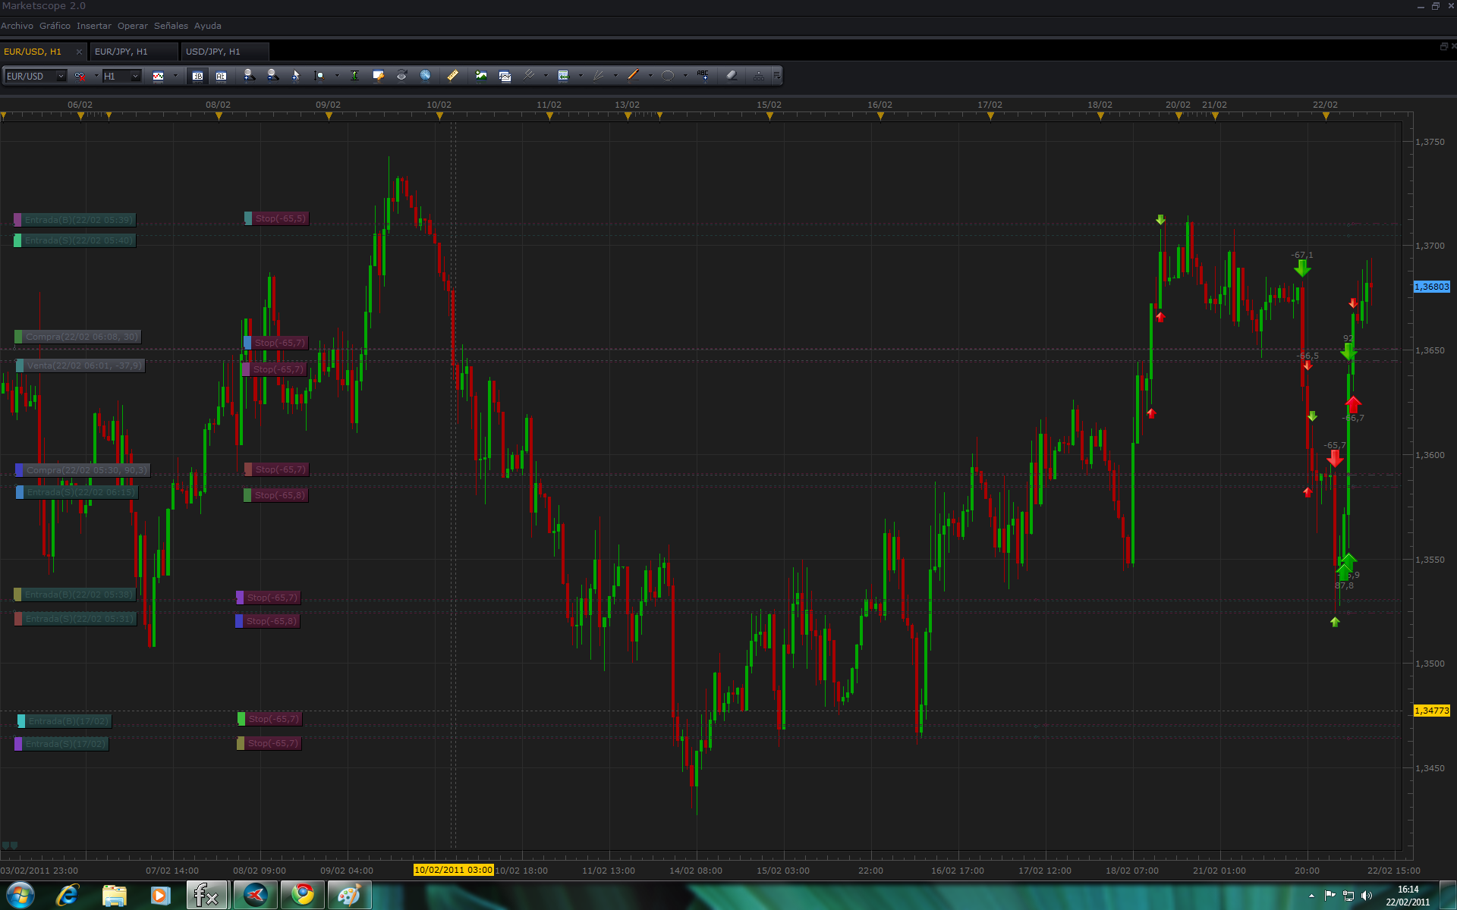Switch to the USD/JPY, H1 tab
This screenshot has height=910, width=1457.
tap(213, 52)
